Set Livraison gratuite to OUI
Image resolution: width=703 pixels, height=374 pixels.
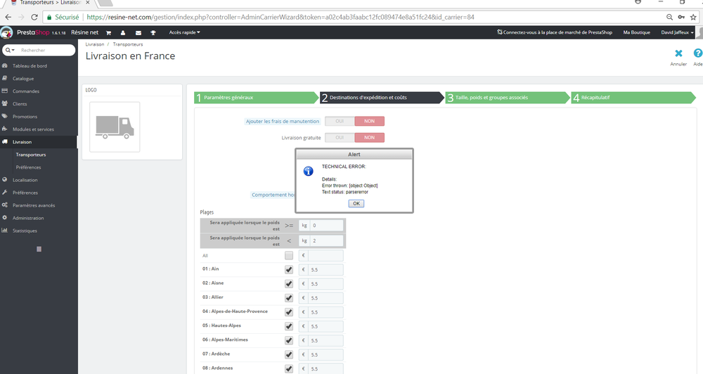tap(340, 138)
